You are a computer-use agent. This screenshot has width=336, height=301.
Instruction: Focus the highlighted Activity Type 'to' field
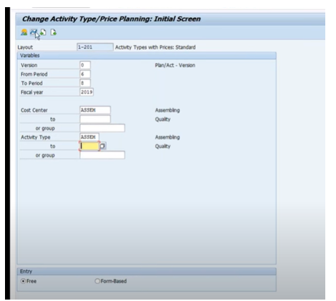(x=89, y=146)
